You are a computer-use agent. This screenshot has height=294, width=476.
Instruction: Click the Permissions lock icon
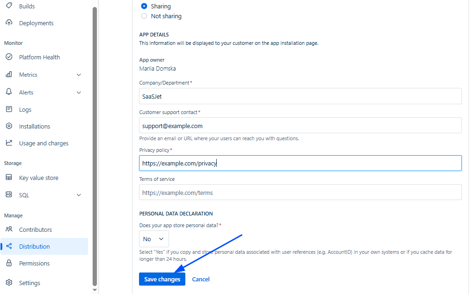coord(9,263)
